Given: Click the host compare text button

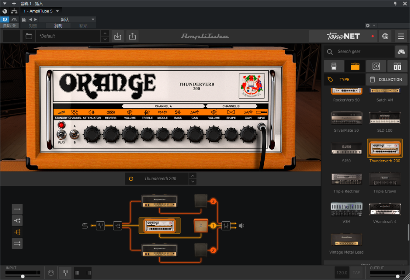Looking at the screenshot, I should [33, 26].
